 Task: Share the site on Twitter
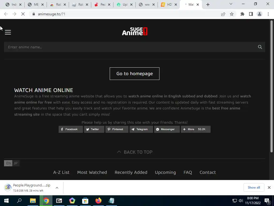(94, 129)
